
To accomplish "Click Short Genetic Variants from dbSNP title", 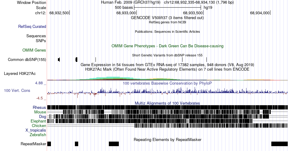I will pyautogui.click(x=167, y=55).
